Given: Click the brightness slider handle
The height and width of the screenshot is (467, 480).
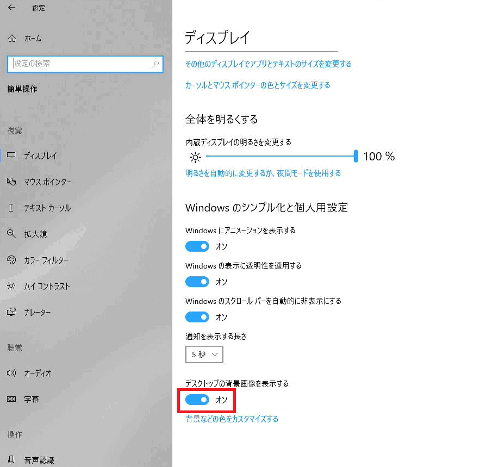Looking at the screenshot, I should pyautogui.click(x=356, y=156).
